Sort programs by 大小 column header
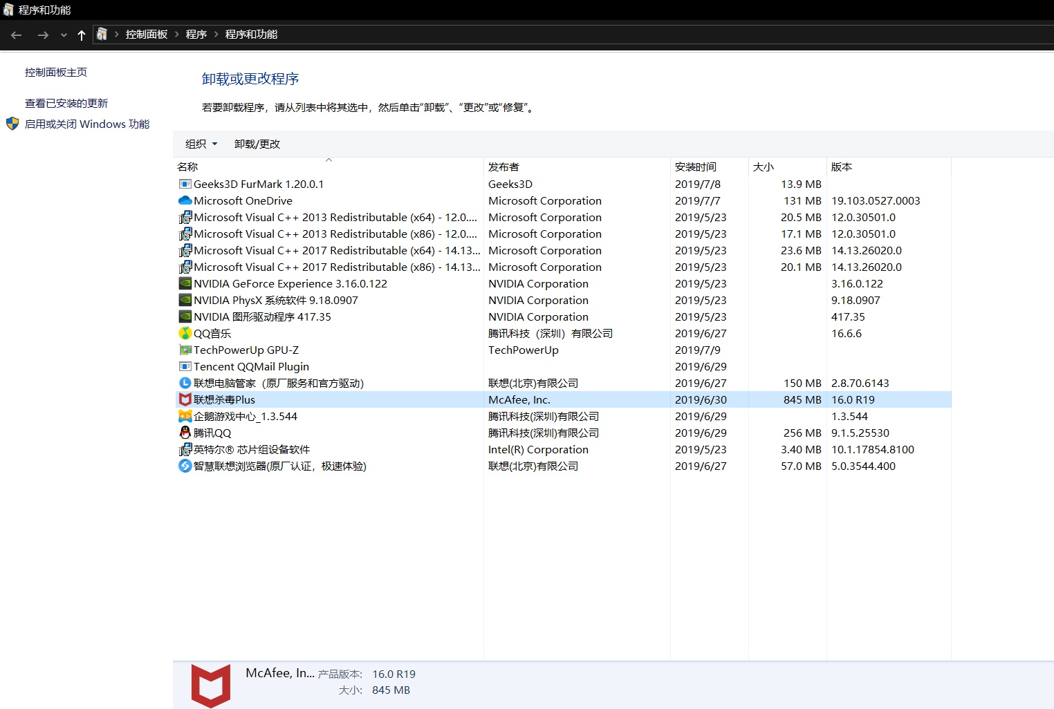The image size is (1054, 709). point(764,167)
